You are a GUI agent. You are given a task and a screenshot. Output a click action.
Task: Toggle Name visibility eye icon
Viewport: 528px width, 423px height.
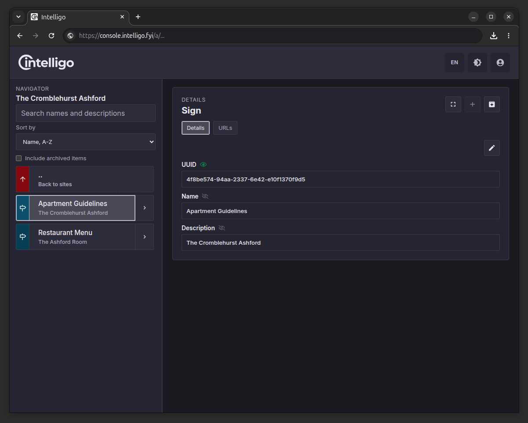pyautogui.click(x=205, y=196)
